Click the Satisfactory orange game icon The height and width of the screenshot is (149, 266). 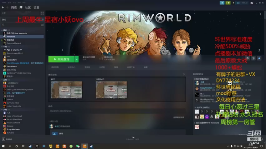click(5, 60)
